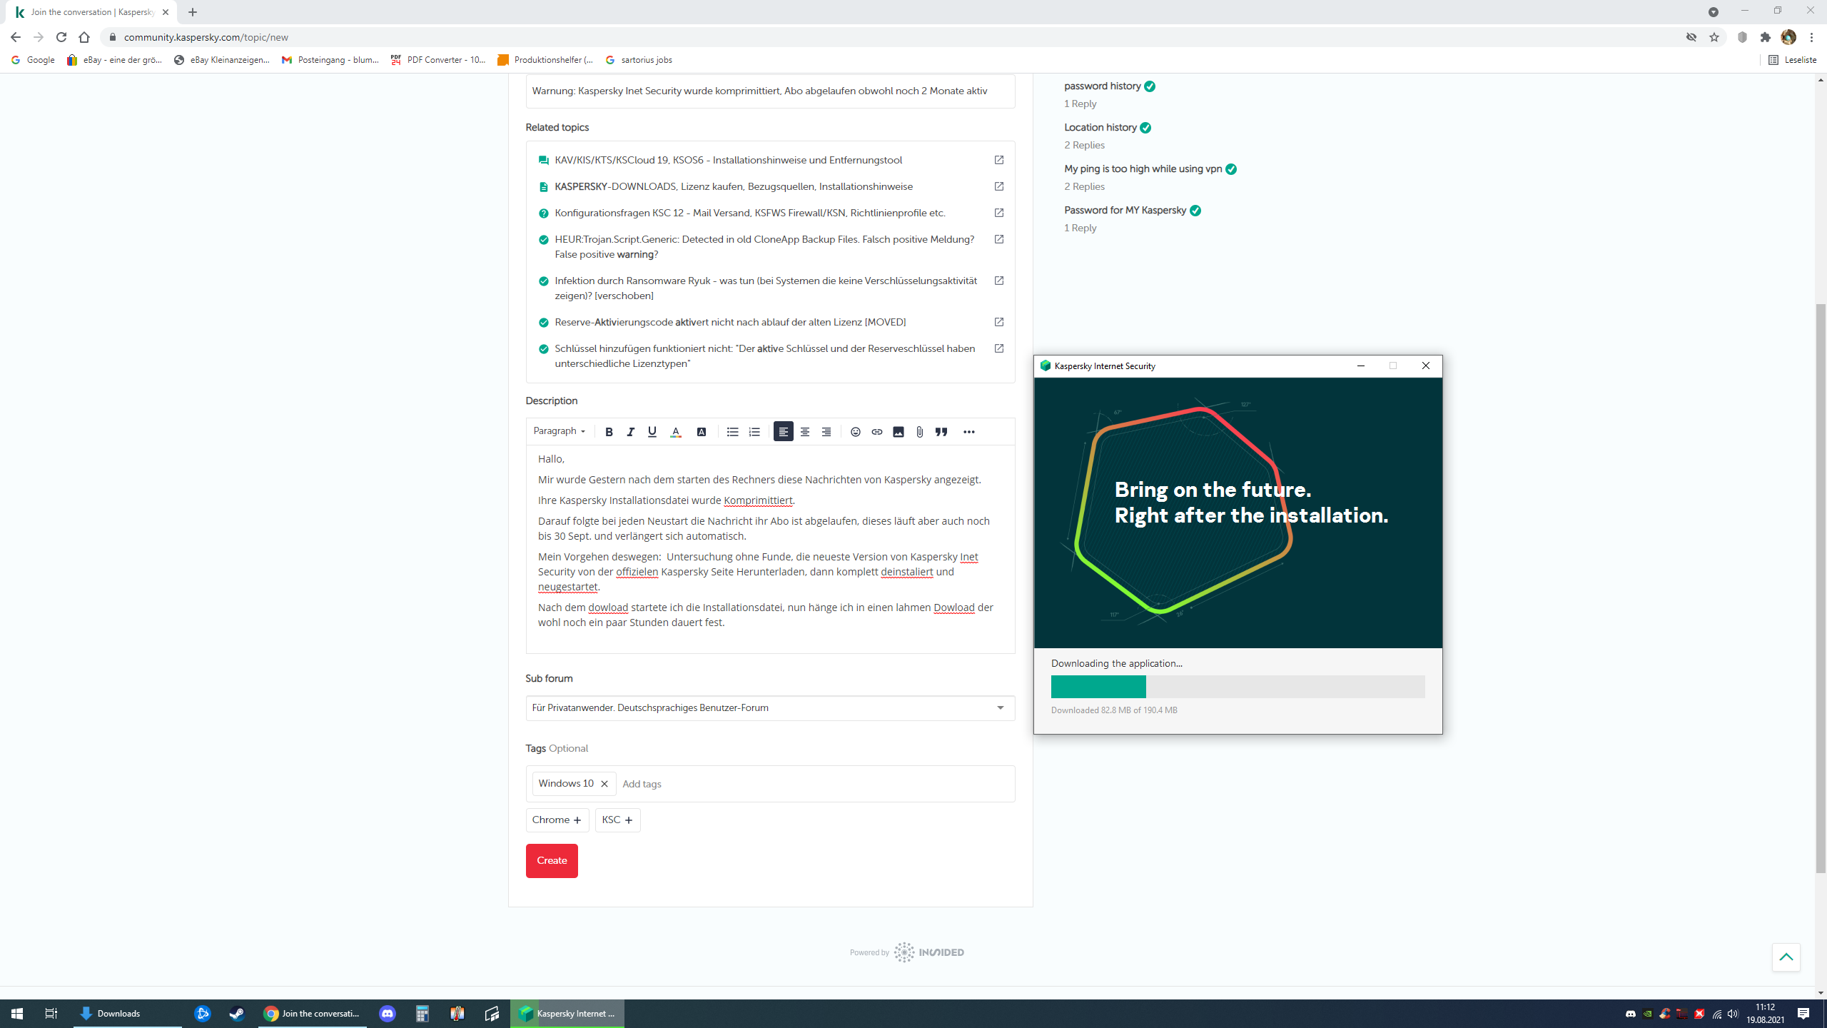The image size is (1827, 1028).
Task: Insert emoji using the smiley icon
Action: coord(855,432)
